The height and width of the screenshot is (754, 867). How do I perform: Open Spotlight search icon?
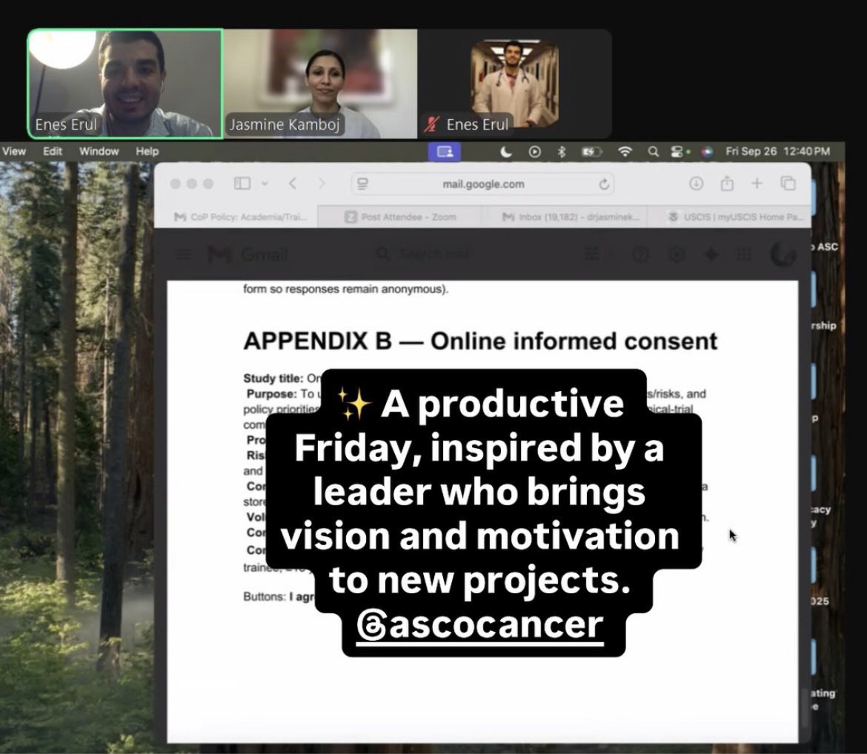pyautogui.click(x=653, y=151)
